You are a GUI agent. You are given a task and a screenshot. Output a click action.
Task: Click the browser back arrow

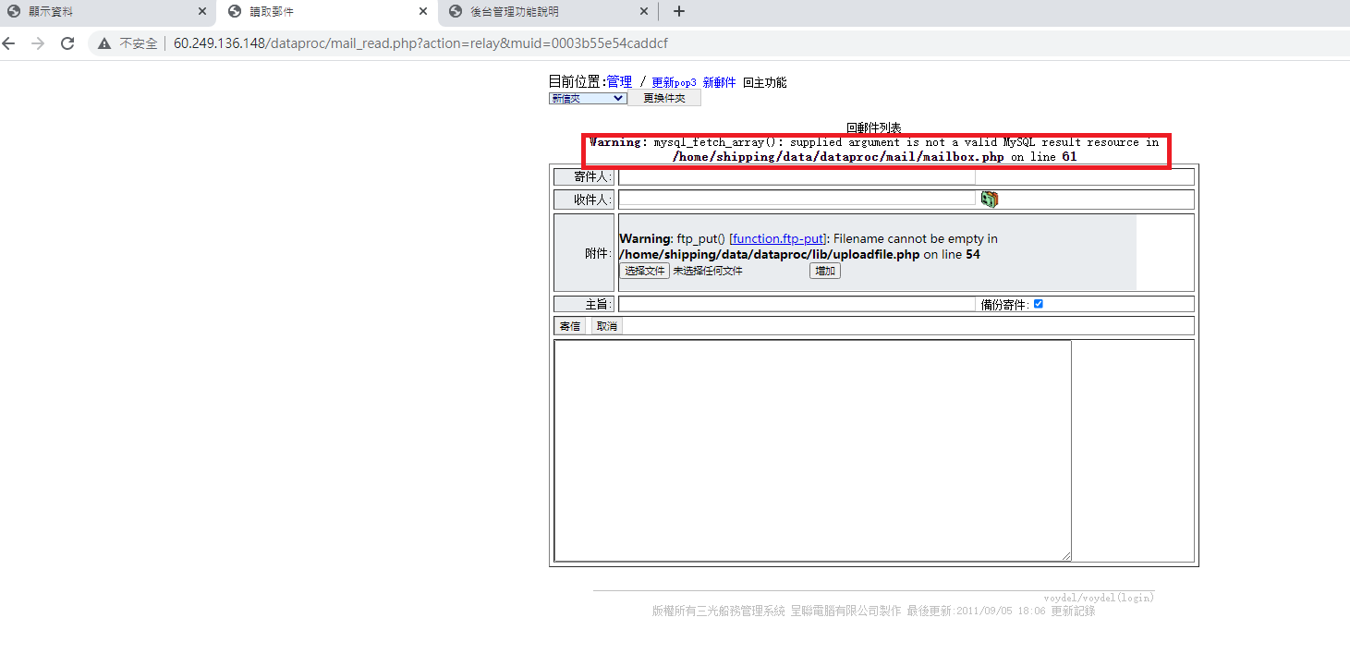(x=9, y=43)
